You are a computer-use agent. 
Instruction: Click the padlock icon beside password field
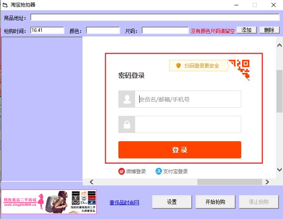(127, 124)
